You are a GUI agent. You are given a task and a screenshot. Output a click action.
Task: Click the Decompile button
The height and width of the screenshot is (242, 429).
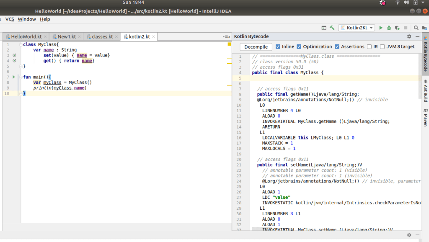pyautogui.click(x=256, y=47)
